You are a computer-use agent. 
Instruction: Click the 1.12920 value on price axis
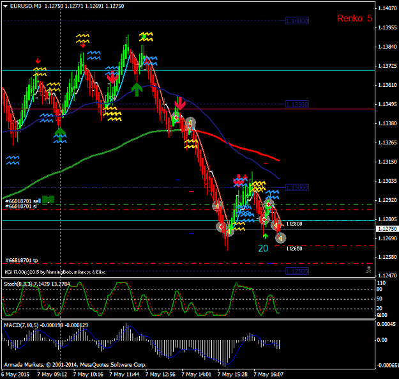388,200
